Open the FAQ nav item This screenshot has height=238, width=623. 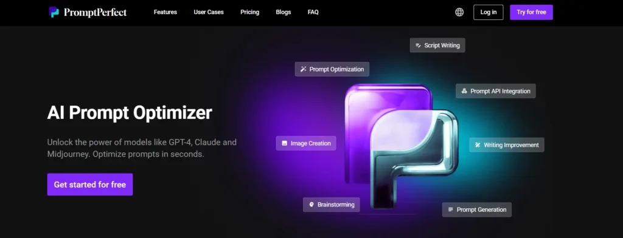[x=313, y=12]
